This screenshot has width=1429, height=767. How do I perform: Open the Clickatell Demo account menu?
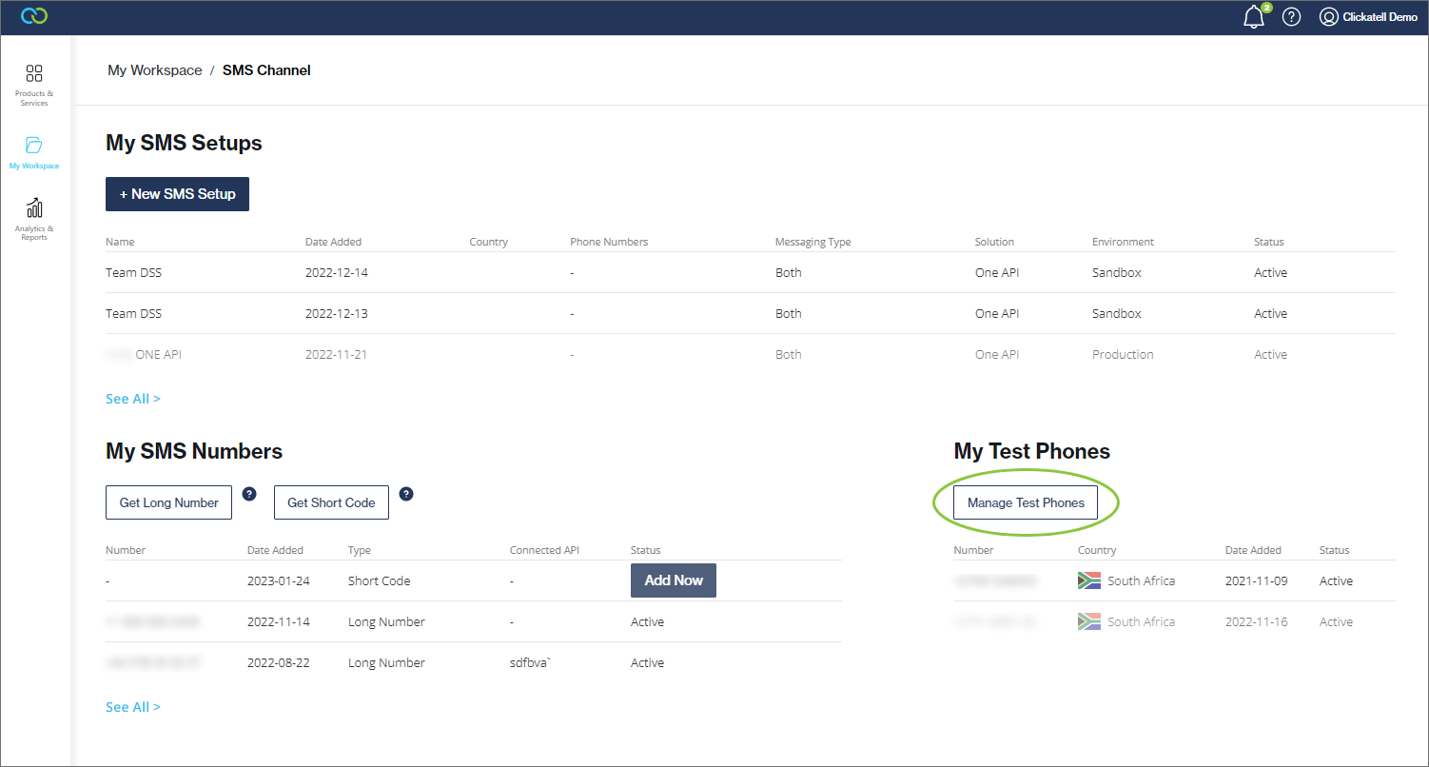1367,16
